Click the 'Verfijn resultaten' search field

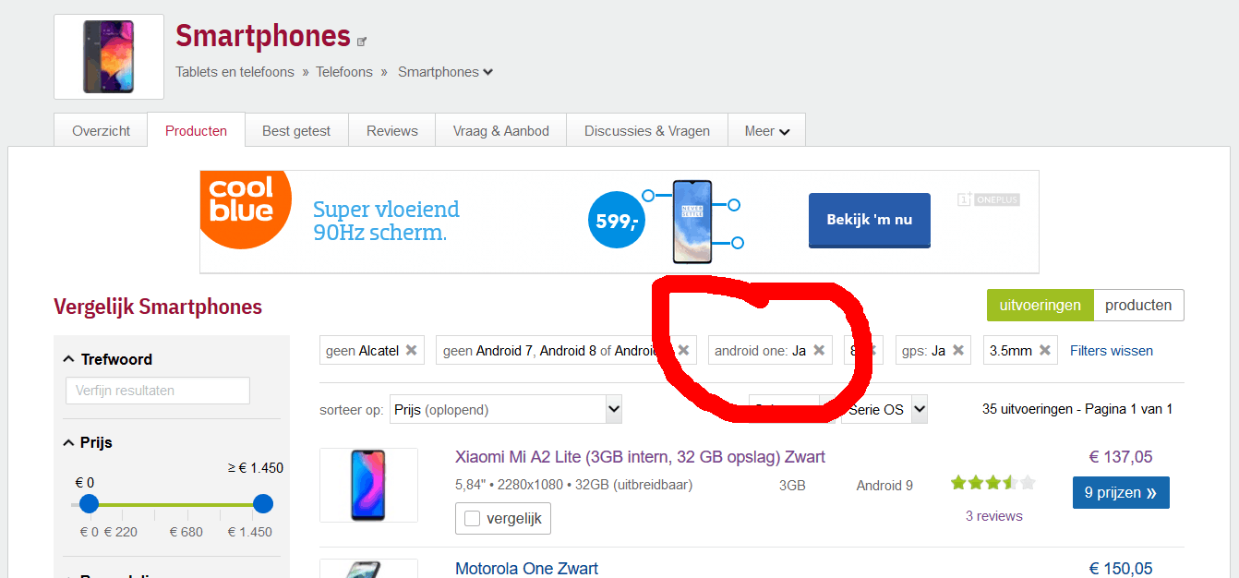point(158,391)
